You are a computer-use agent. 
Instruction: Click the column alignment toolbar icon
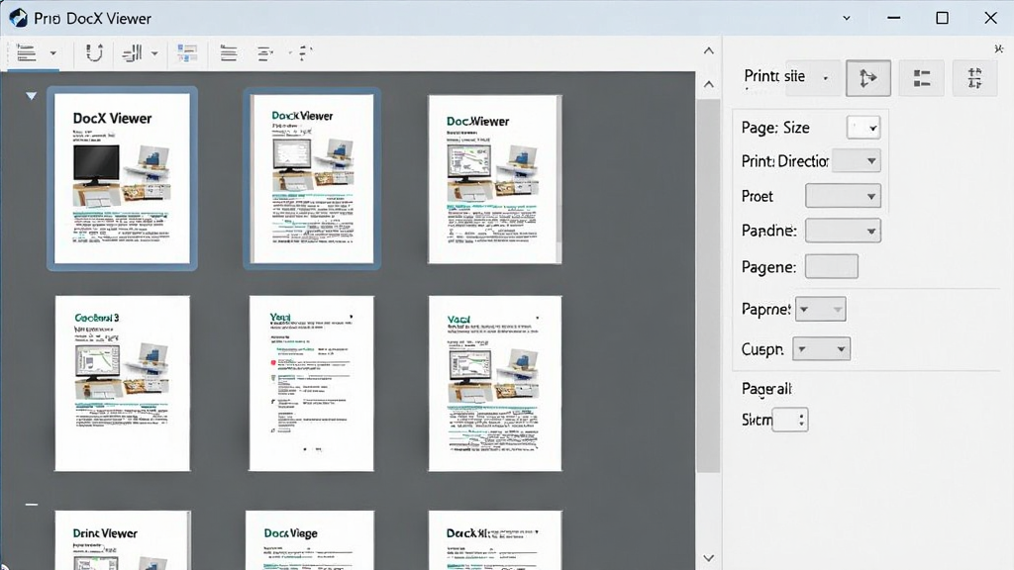point(132,53)
